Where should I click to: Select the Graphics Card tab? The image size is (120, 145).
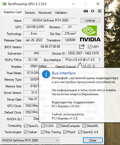pyautogui.click(x=12, y=12)
